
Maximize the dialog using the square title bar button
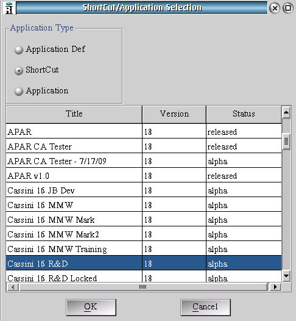pos(288,8)
